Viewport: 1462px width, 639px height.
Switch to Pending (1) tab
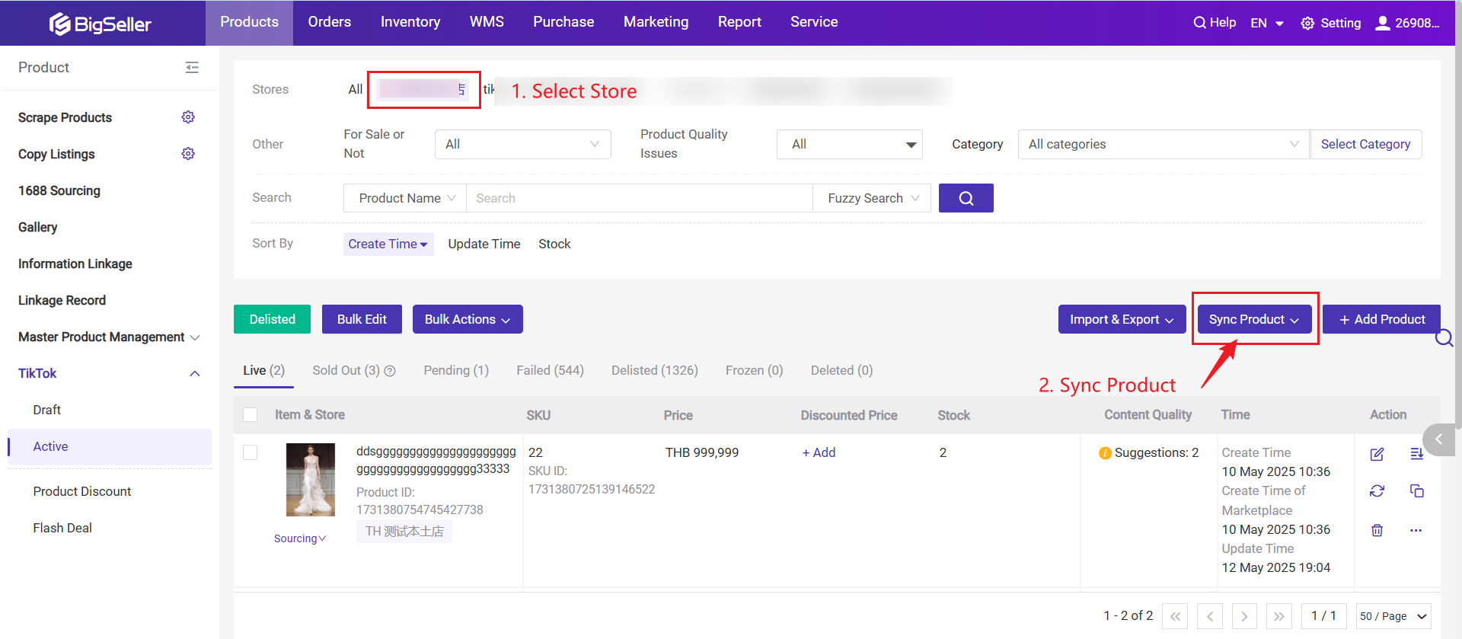point(456,370)
